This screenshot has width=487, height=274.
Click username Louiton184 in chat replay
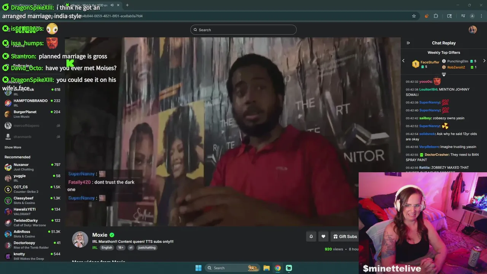(428, 89)
